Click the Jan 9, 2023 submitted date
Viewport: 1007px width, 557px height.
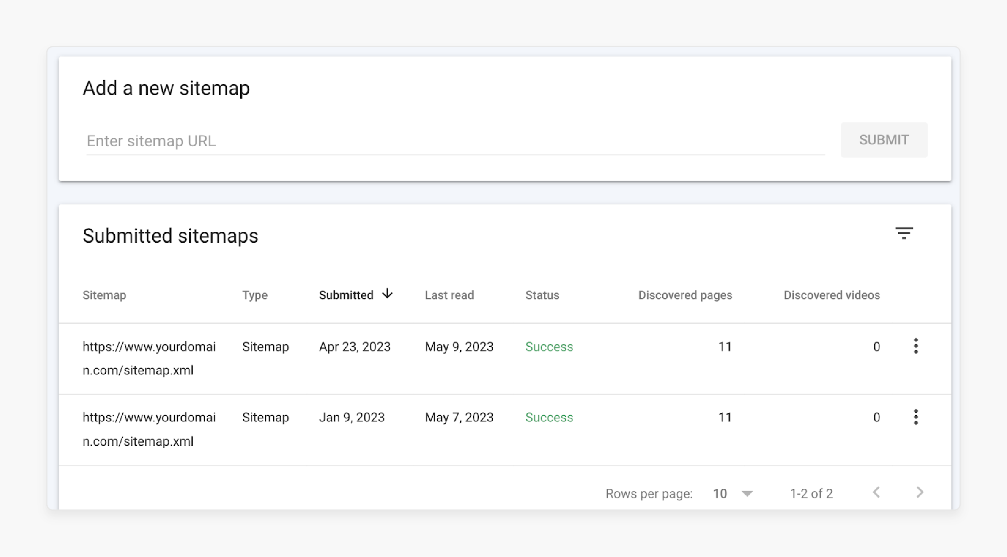(352, 418)
